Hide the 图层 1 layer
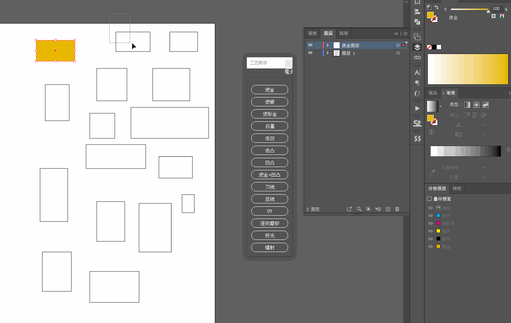This screenshot has width=511, height=323. click(310, 53)
